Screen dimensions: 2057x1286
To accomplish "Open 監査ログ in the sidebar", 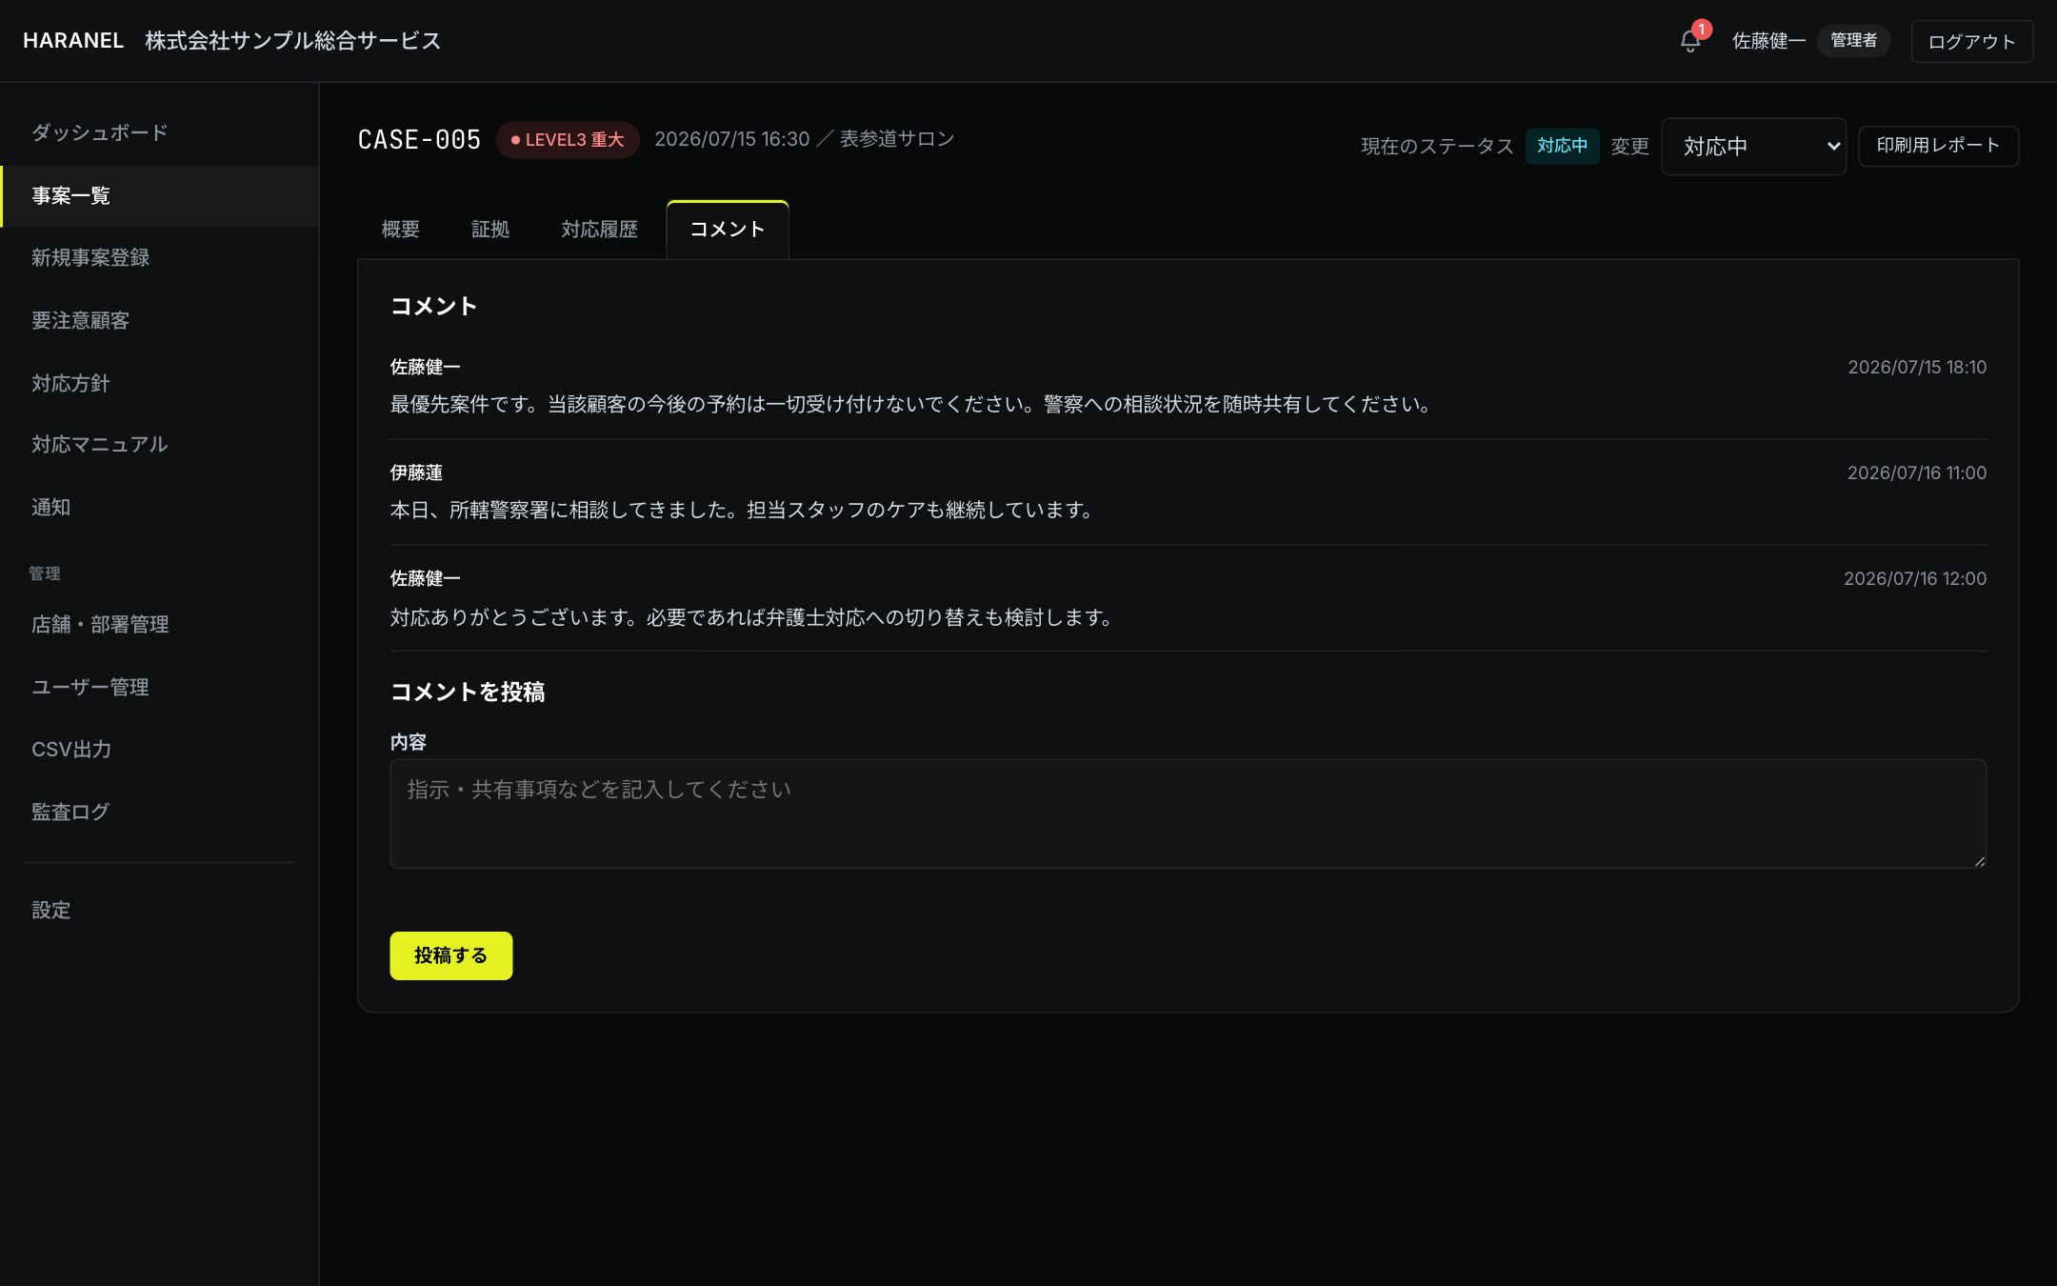I will click(x=159, y=813).
